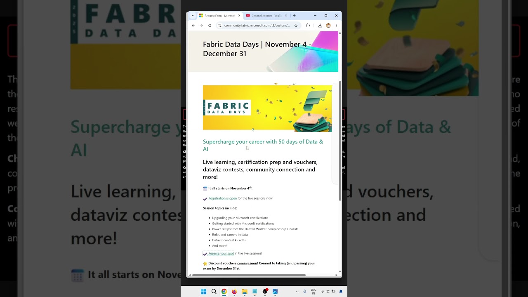The height and width of the screenshot is (297, 528).
Task: Open the Chrome extensions menu
Action: 308,26
